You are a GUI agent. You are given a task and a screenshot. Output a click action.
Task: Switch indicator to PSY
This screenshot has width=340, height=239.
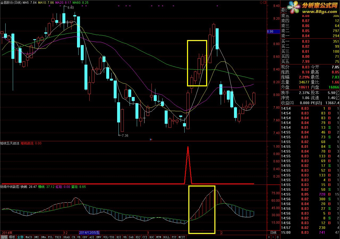[174, 237]
